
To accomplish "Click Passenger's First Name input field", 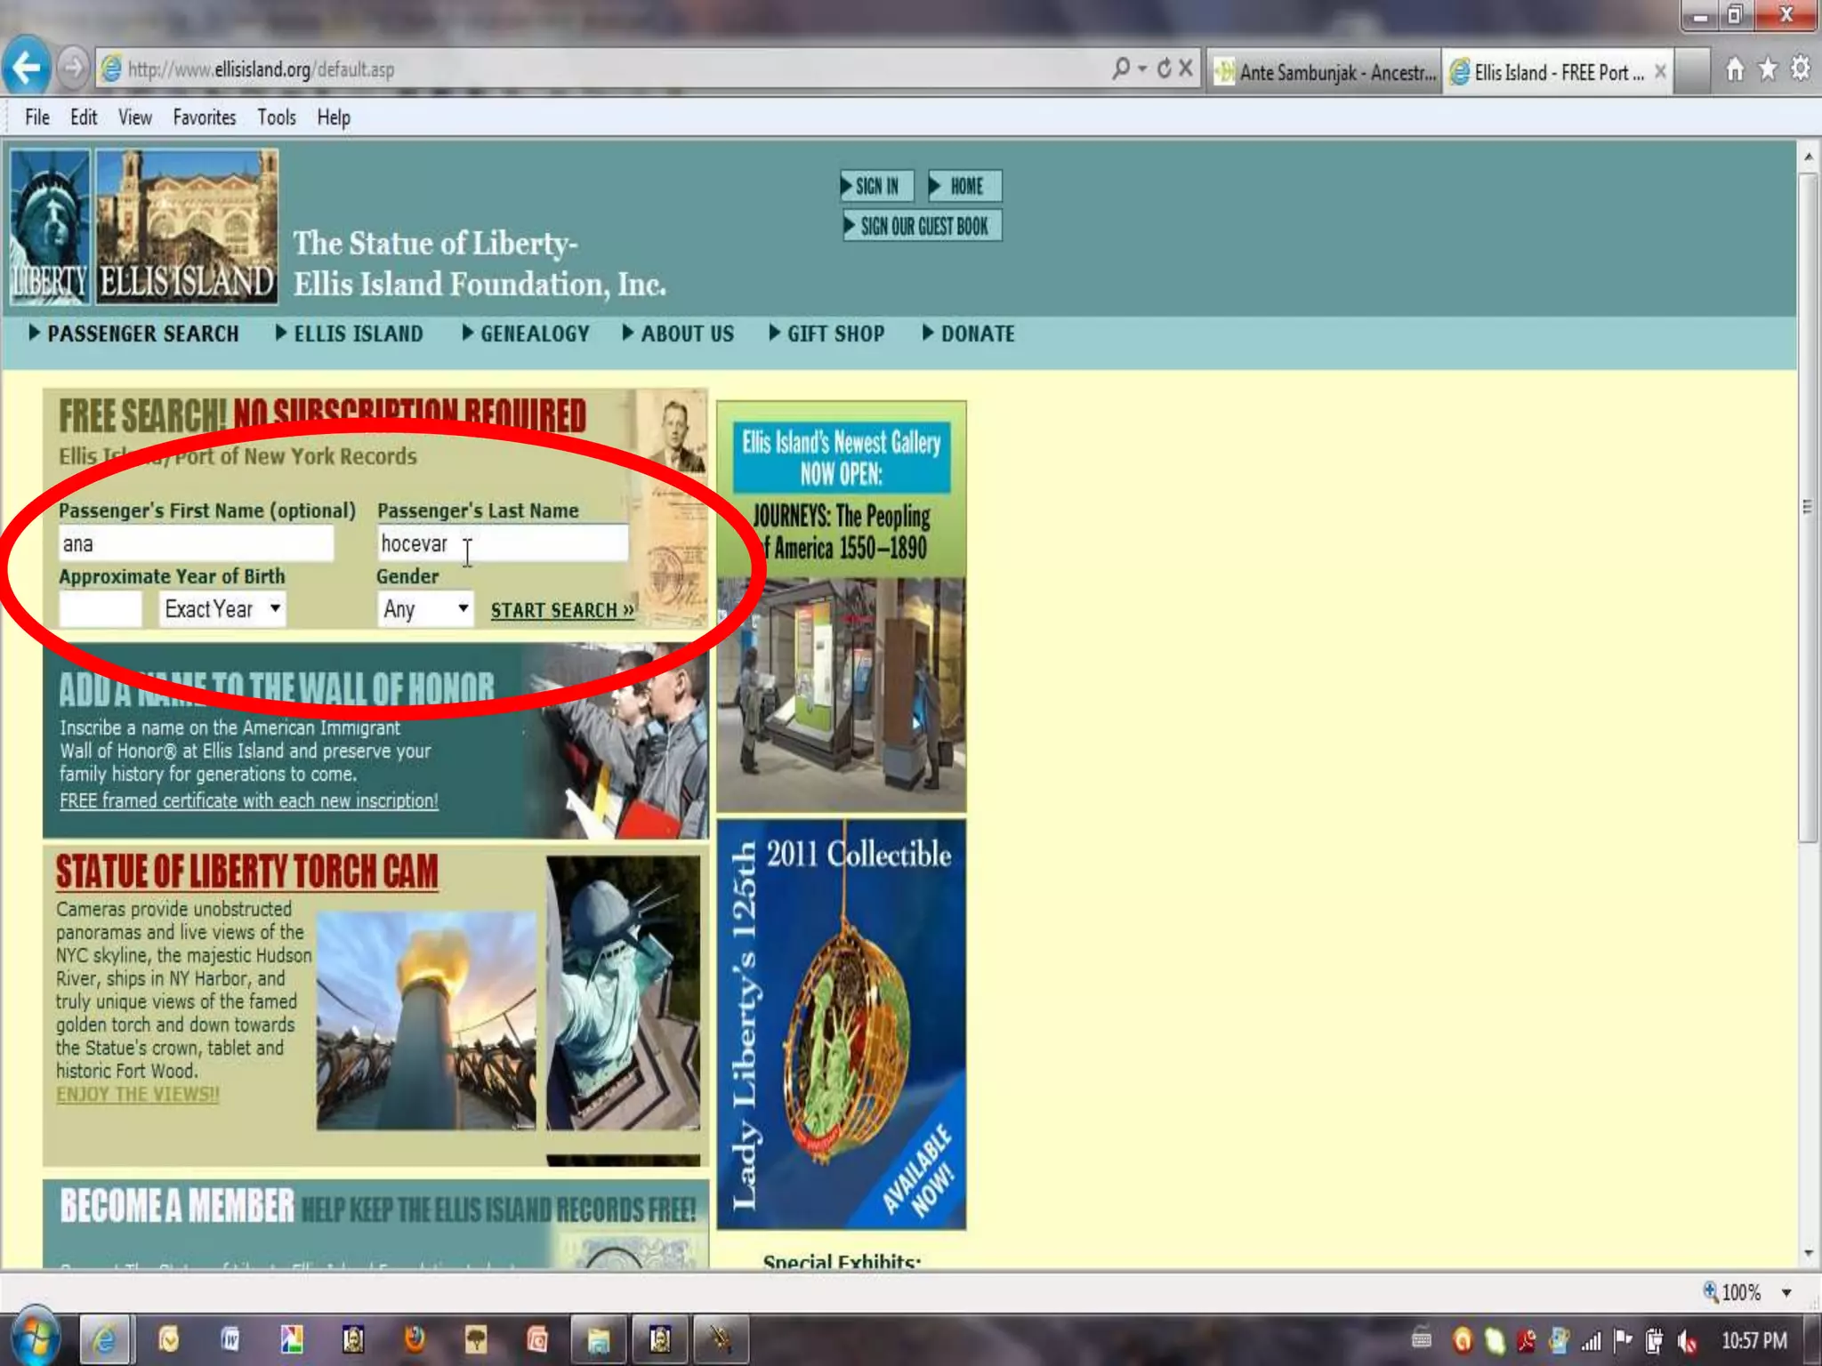I will [196, 543].
